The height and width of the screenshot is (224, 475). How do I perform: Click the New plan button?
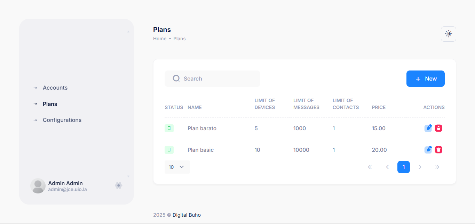coord(425,79)
